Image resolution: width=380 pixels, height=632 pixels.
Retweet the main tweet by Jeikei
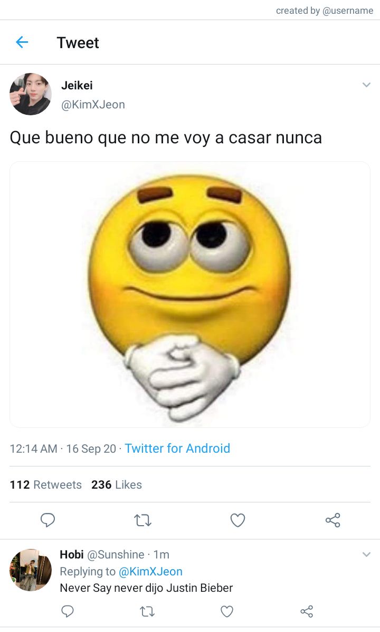click(142, 520)
